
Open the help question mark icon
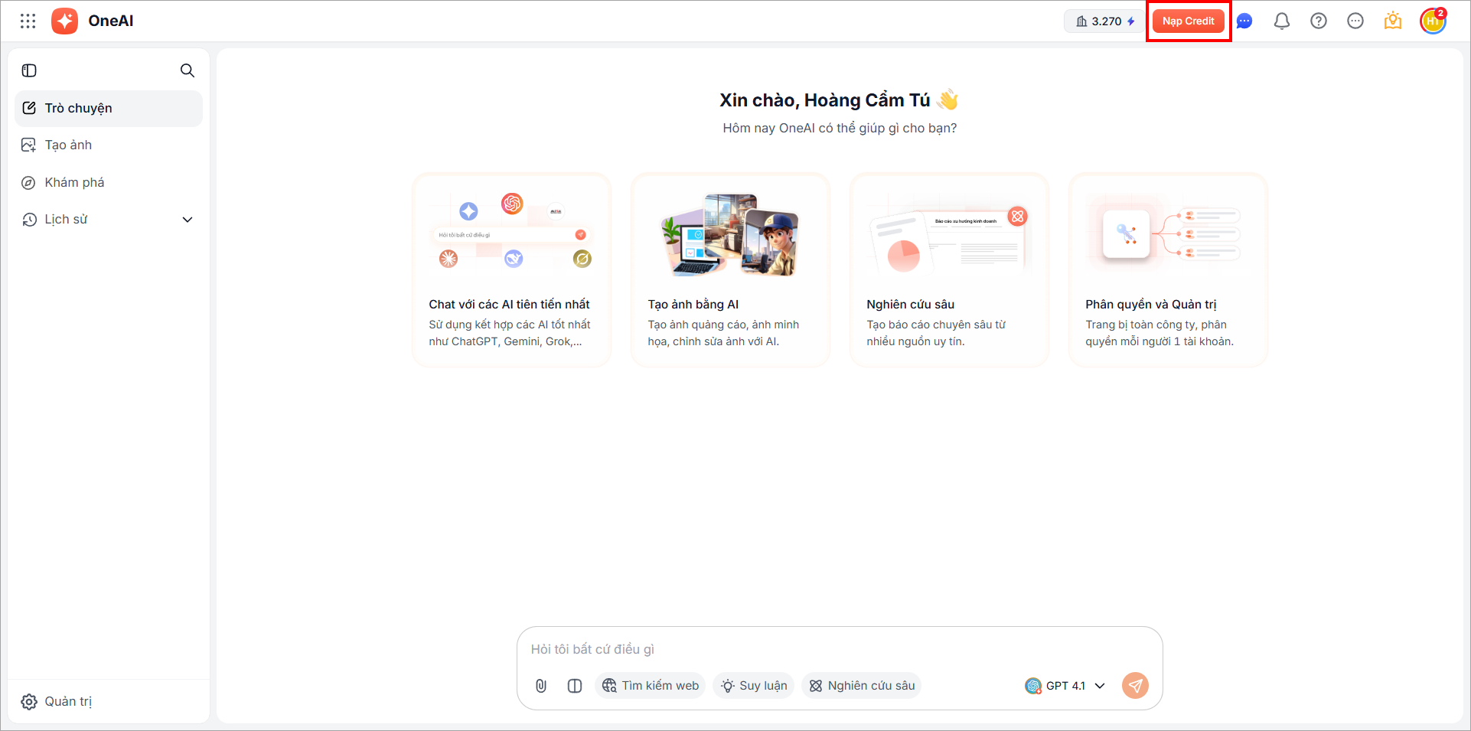[x=1319, y=21]
